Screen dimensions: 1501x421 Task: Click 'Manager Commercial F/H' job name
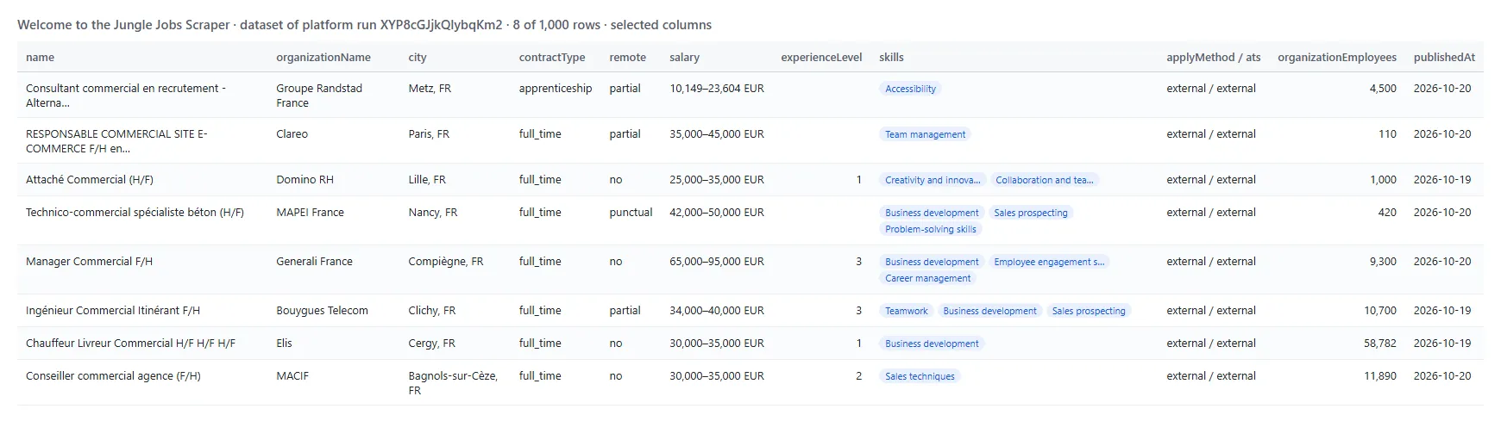(89, 262)
